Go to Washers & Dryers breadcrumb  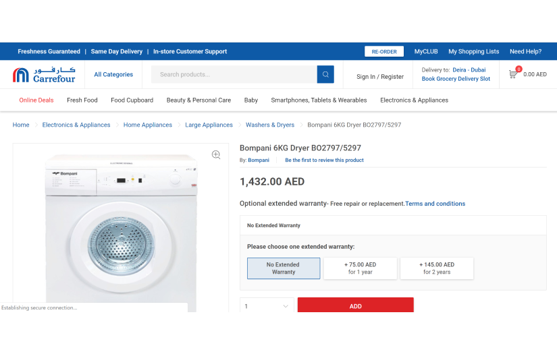(270, 125)
